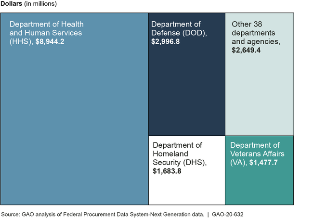Viewport: 313px width, 218px height.
Task: Select the "Department of Defense (DOD)" label
Action: point(179,28)
